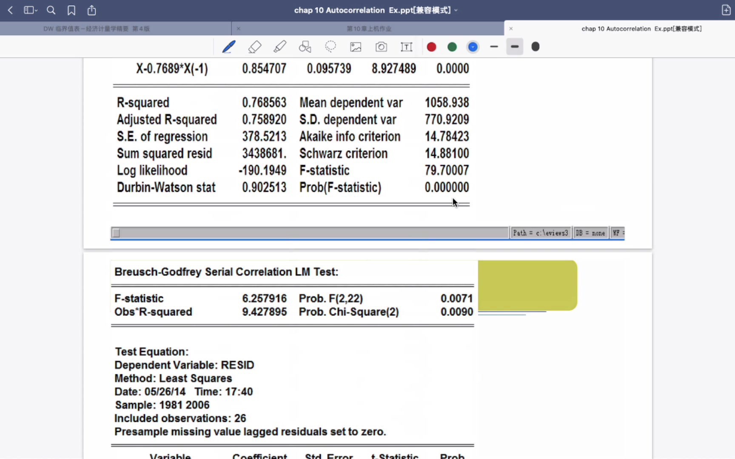Pick the medium stroke width

pos(515,47)
